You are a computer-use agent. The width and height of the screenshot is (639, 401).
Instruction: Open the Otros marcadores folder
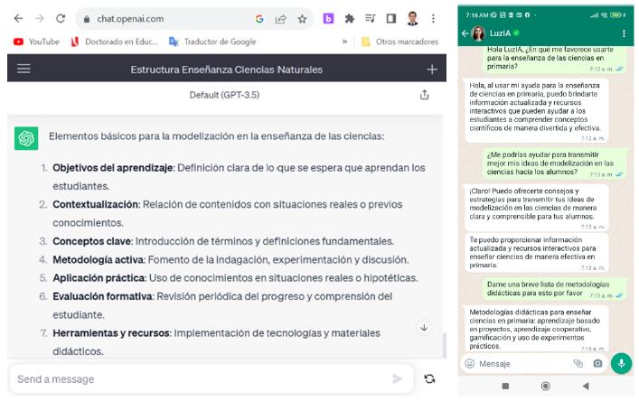tap(400, 42)
